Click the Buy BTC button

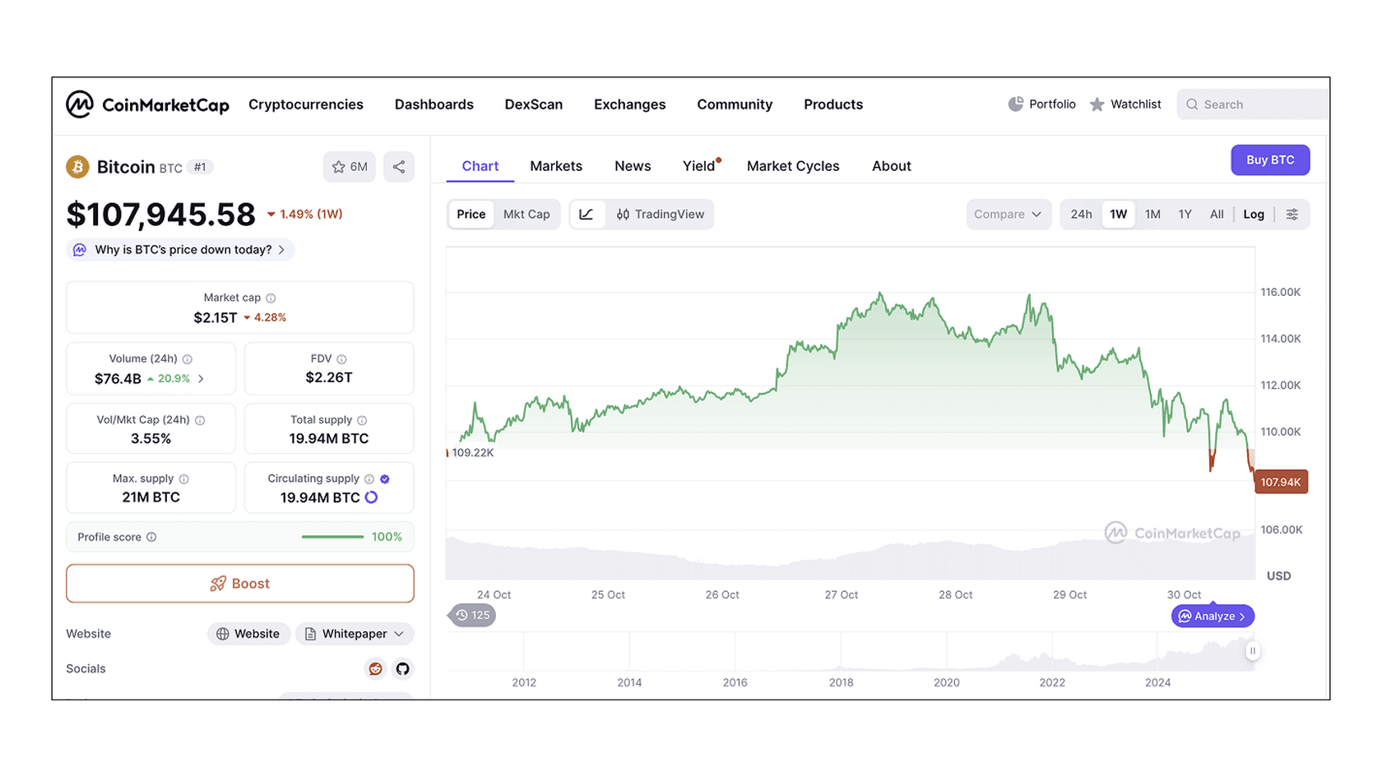coord(1270,159)
